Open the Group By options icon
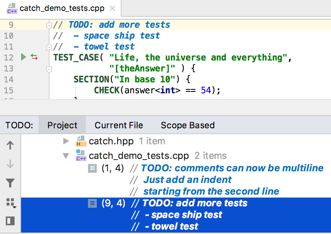 [11, 203]
